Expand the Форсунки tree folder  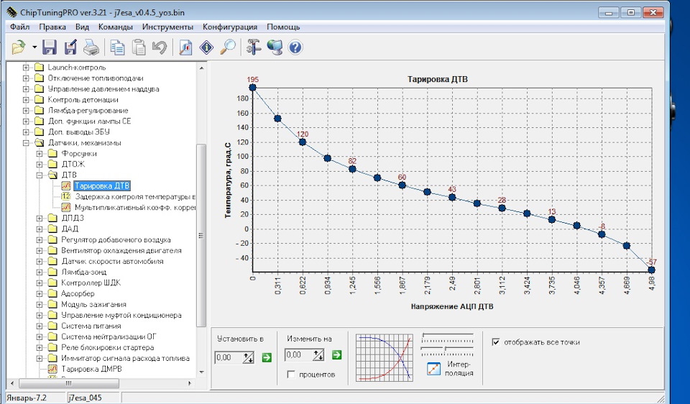[40, 154]
